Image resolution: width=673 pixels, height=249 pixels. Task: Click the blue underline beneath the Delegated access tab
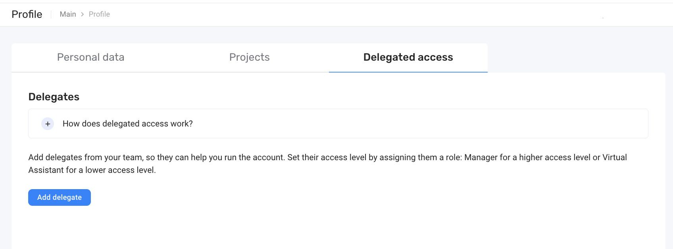coord(408,72)
